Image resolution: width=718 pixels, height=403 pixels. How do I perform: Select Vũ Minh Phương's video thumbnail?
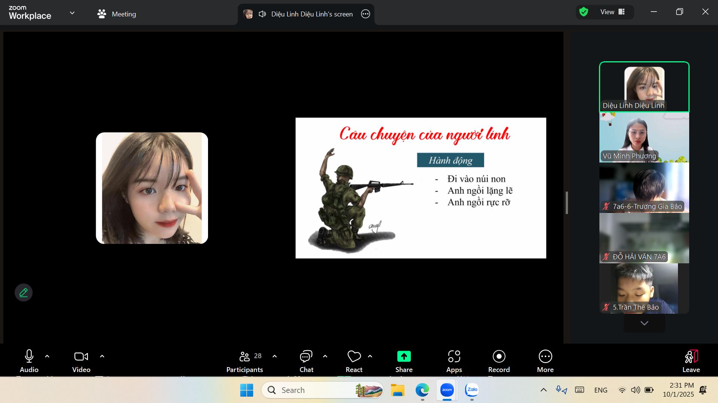[x=644, y=137]
